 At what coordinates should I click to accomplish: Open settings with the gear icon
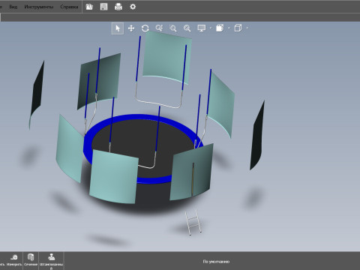click(x=133, y=7)
